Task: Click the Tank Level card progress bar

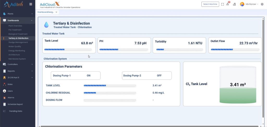Action: point(68,50)
